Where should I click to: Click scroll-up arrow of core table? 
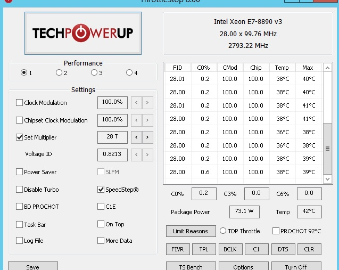tap(327, 68)
